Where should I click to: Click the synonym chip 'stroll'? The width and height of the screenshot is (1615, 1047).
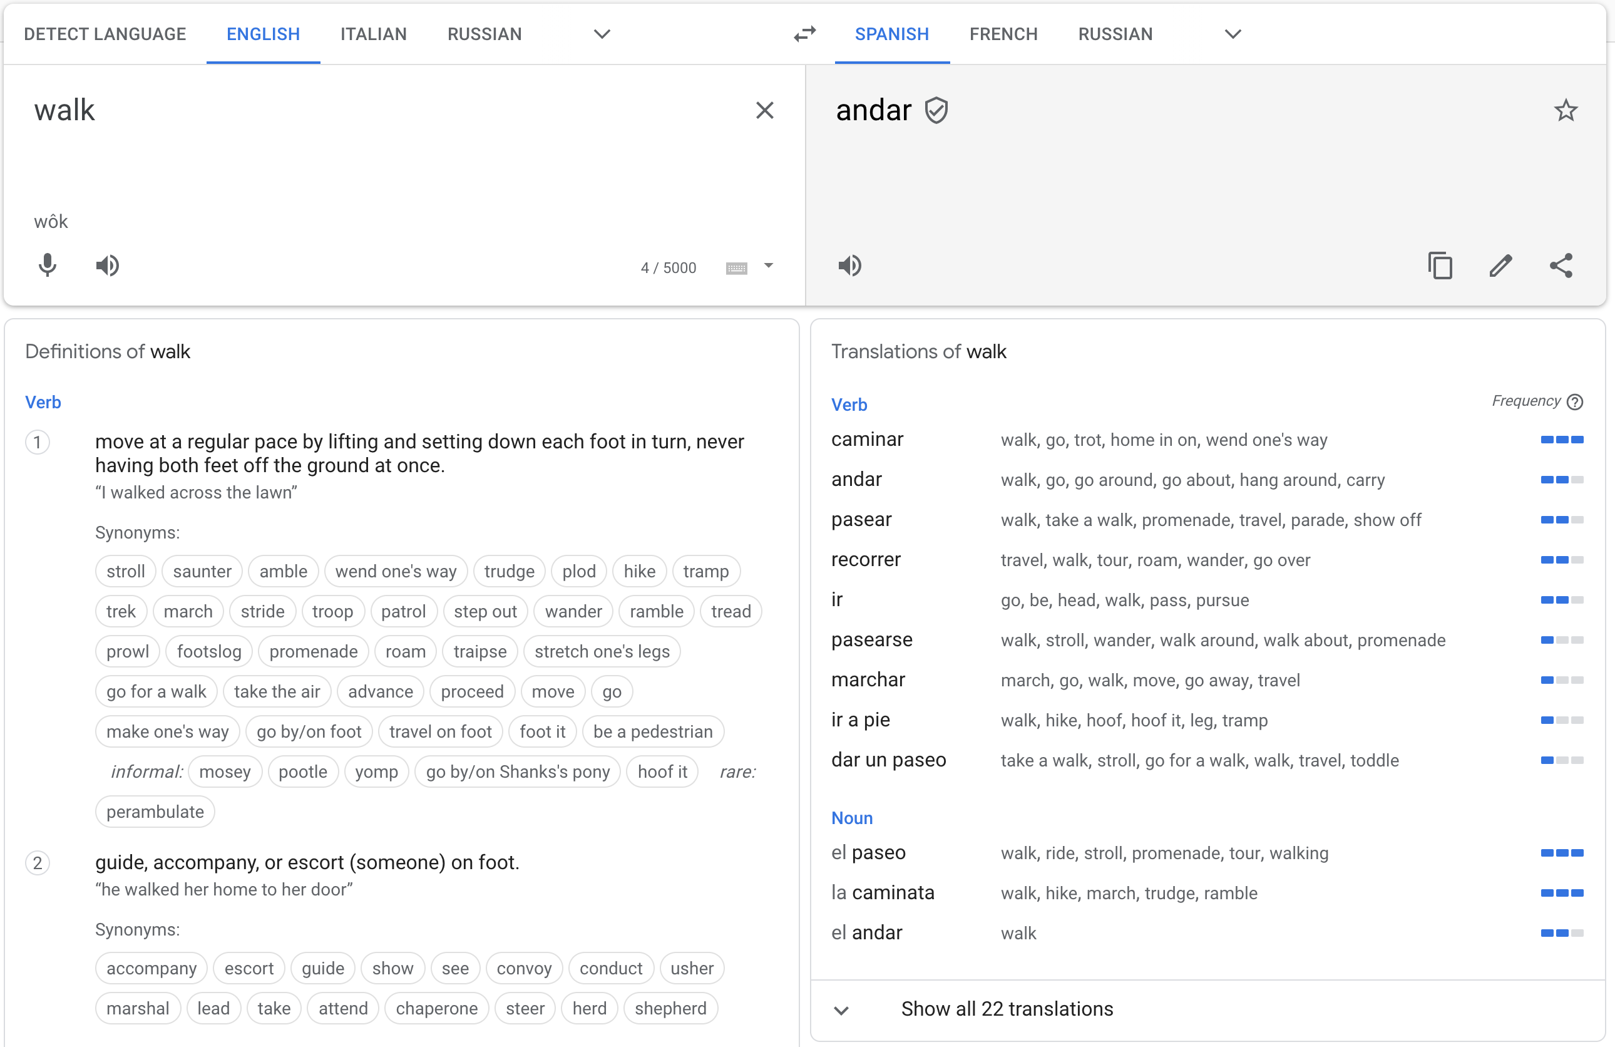[x=126, y=571]
